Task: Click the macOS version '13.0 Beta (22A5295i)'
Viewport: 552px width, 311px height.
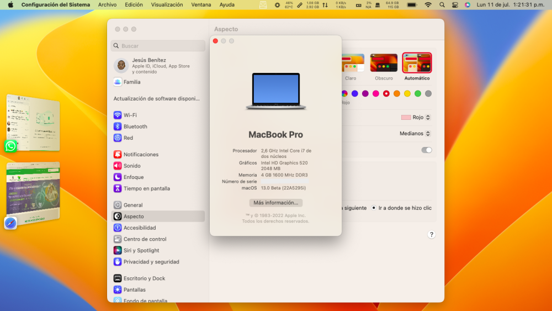Action: pyautogui.click(x=283, y=188)
